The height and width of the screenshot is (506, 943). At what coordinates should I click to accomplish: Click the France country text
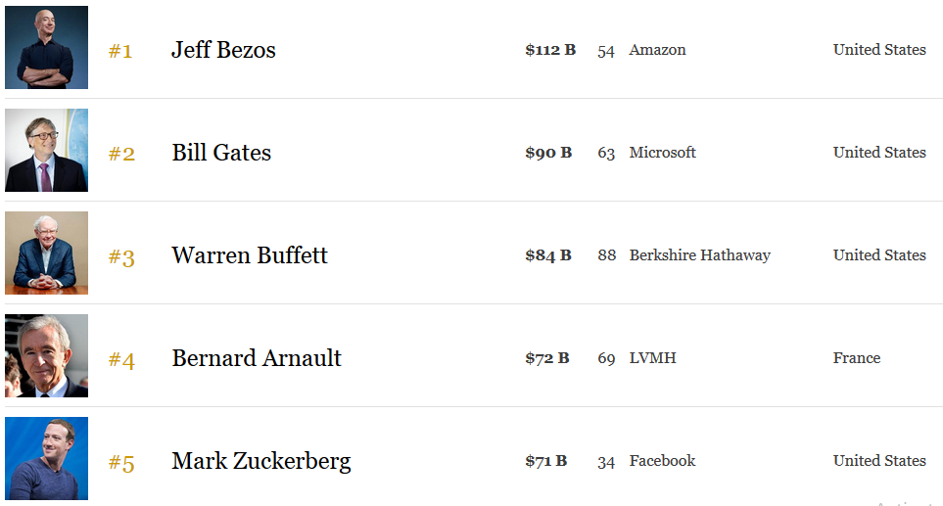(857, 358)
